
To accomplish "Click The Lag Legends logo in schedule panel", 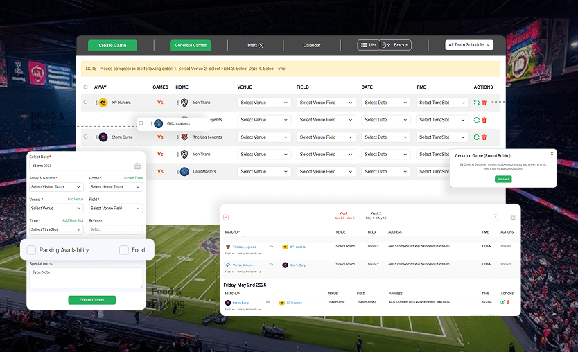I will 228,247.
